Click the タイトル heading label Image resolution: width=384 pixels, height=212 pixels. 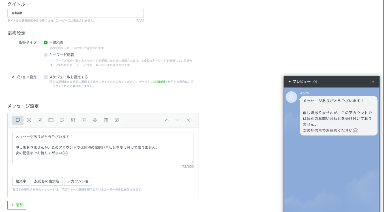16,4
